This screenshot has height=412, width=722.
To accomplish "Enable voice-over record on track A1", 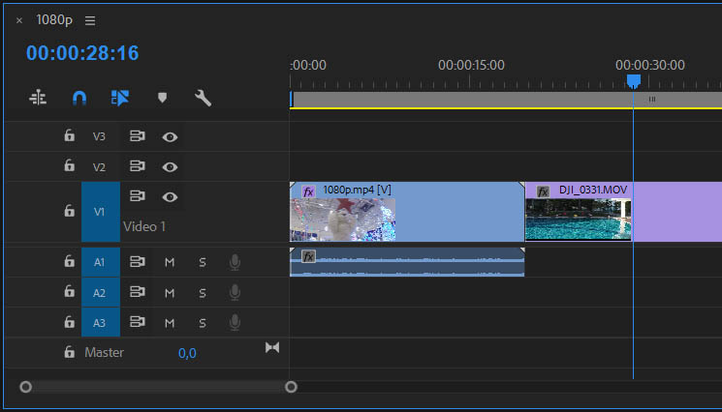I will [x=235, y=262].
